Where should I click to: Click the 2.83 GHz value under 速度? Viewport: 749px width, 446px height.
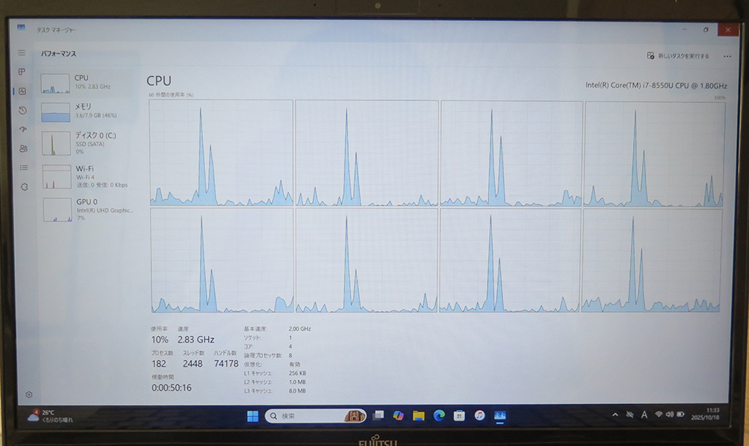coord(195,340)
